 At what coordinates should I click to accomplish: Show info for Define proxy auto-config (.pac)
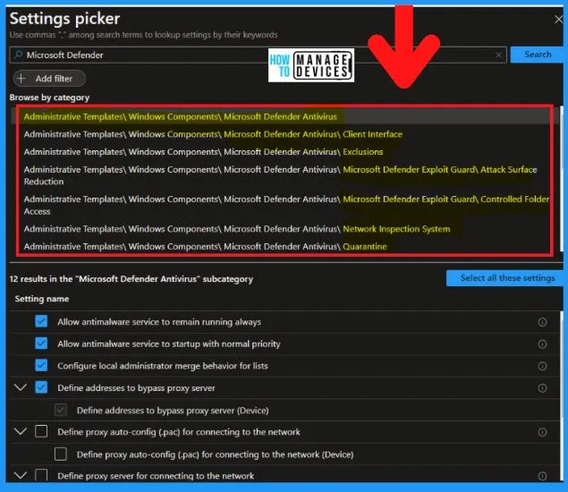click(542, 432)
